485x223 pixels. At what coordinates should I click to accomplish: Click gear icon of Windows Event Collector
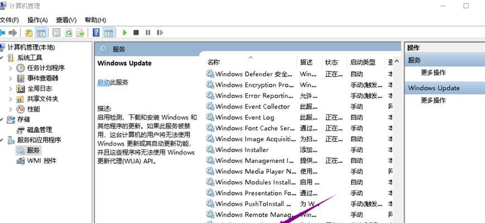210,106
